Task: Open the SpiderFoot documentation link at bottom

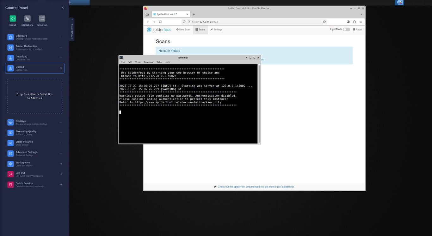Action: pos(256,187)
